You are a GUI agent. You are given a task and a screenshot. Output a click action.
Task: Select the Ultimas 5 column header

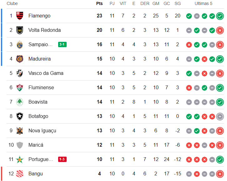[203, 3]
